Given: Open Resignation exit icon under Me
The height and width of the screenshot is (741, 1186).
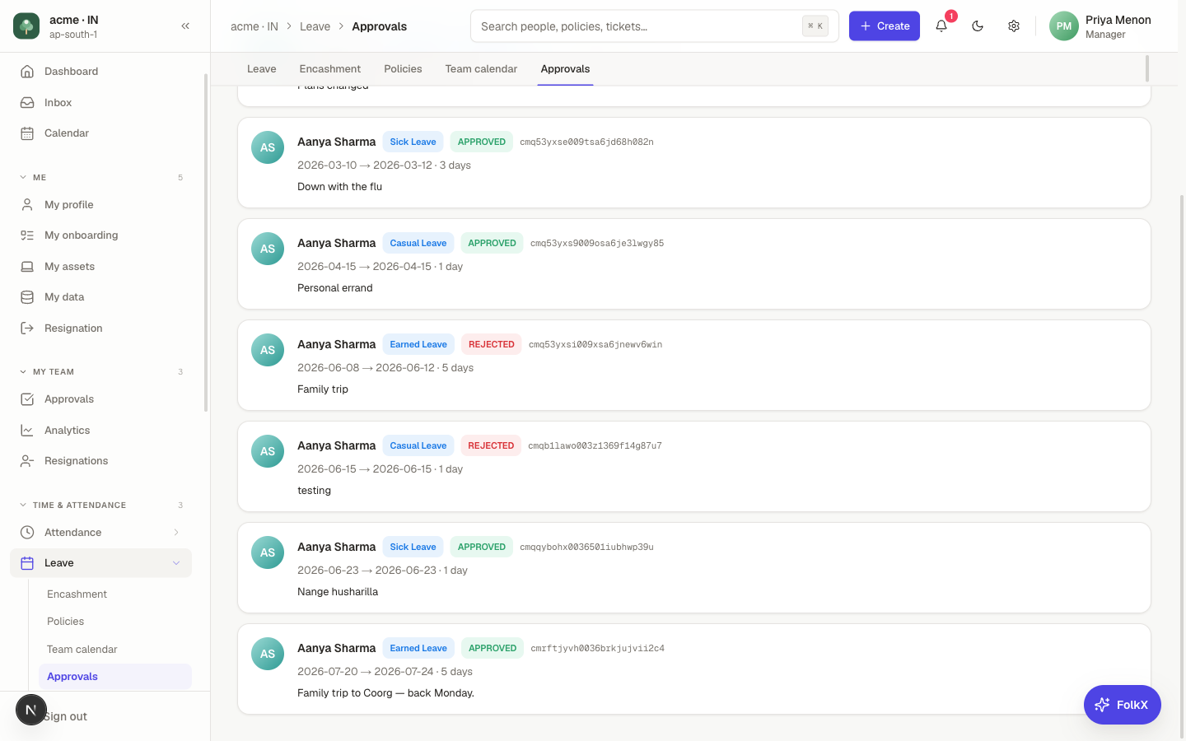Looking at the screenshot, I should click(27, 329).
